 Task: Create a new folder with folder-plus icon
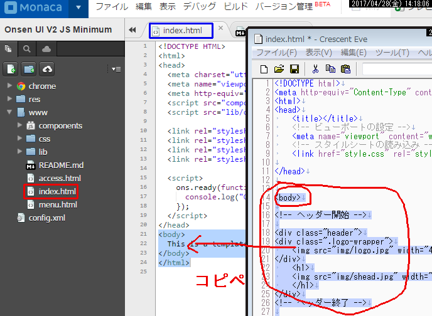[29, 69]
